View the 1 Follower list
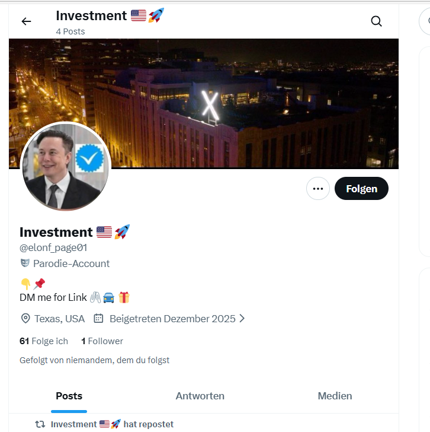The height and width of the screenshot is (432, 430). tap(102, 341)
